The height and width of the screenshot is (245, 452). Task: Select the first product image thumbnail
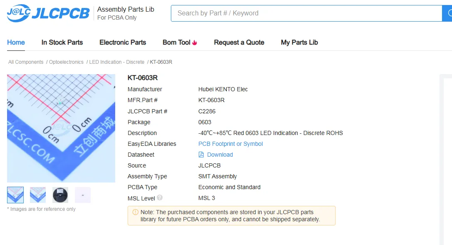[x=15, y=195]
